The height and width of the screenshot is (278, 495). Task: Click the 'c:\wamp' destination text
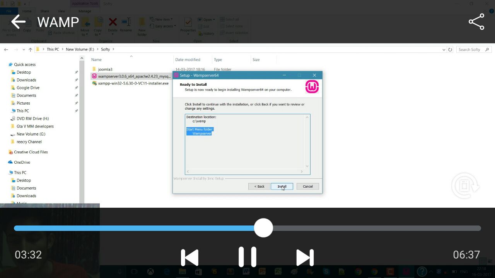click(199, 121)
